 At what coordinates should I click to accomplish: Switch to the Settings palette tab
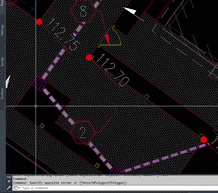coord(2,30)
